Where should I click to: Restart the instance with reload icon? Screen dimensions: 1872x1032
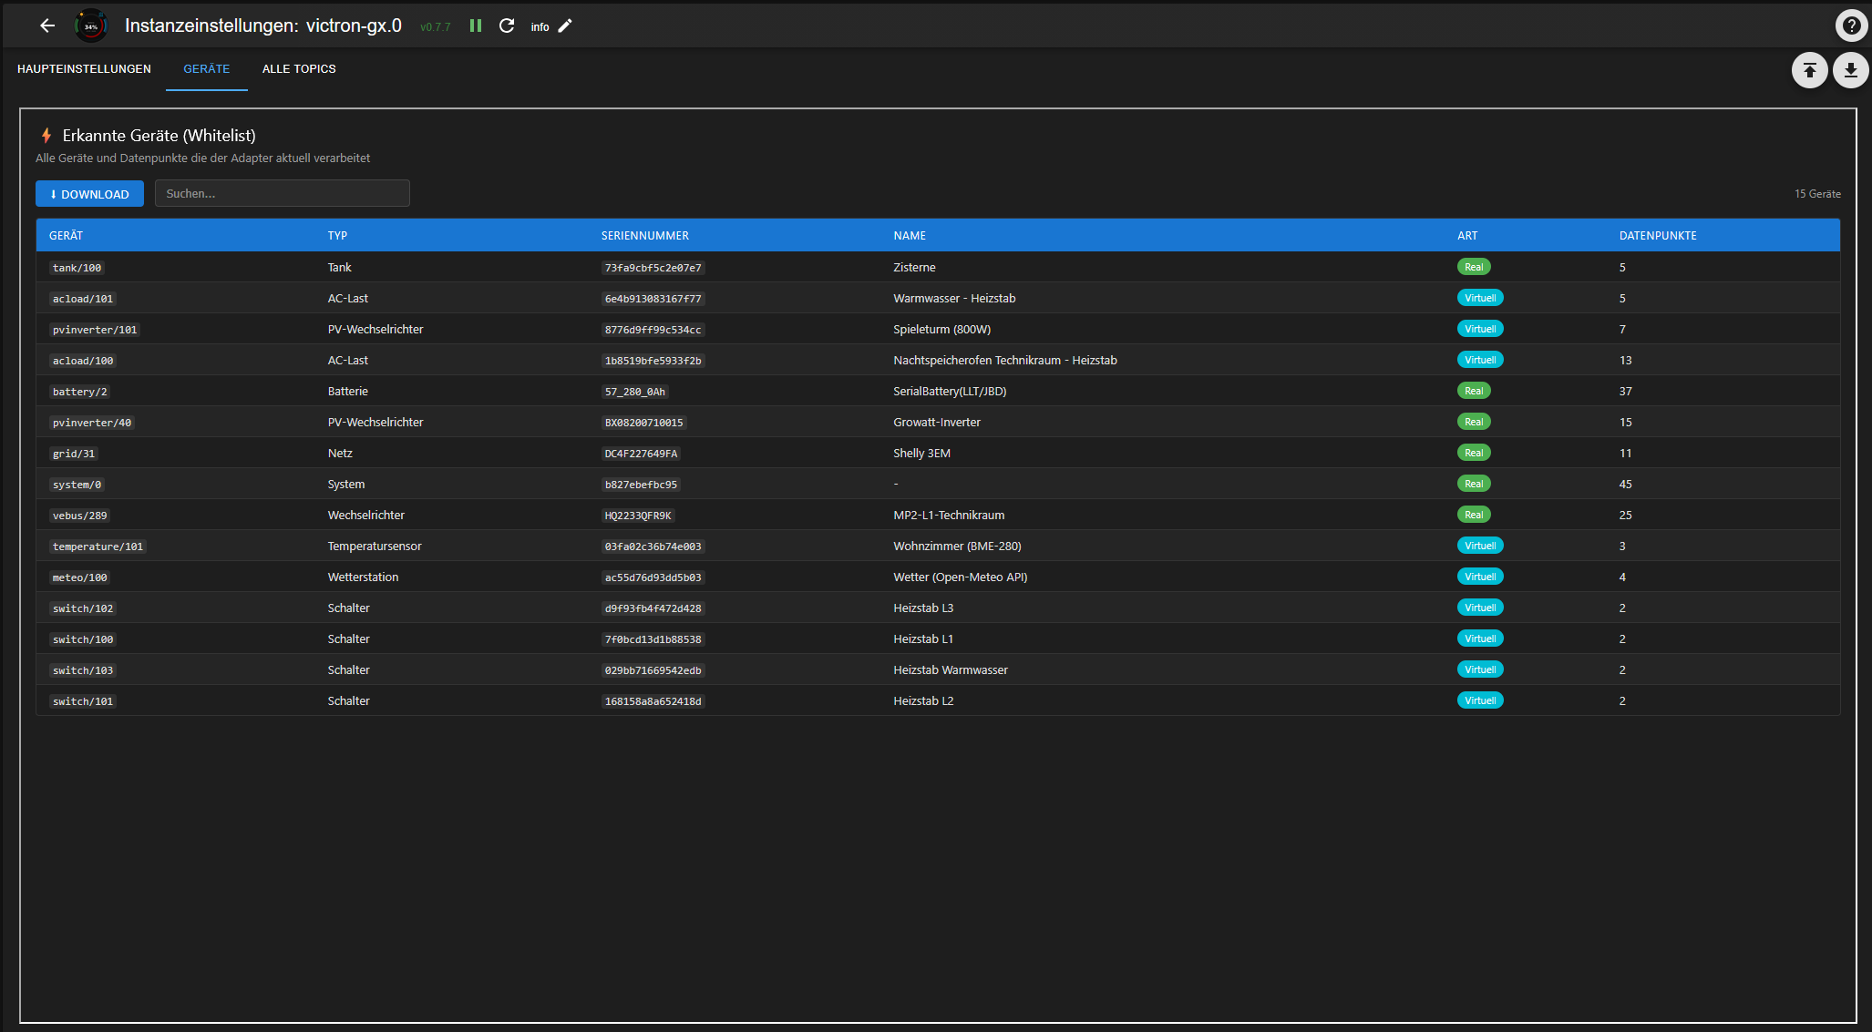[x=507, y=26]
